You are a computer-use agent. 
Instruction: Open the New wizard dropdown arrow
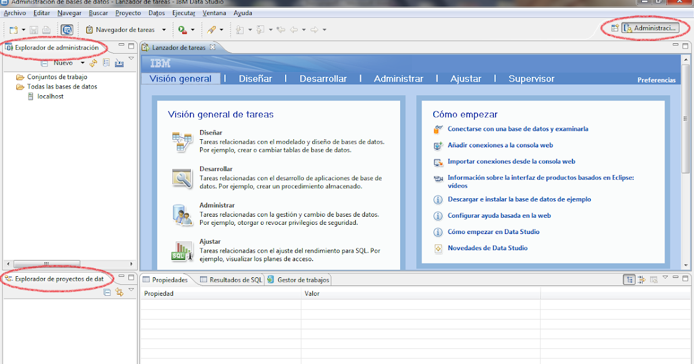click(23, 29)
